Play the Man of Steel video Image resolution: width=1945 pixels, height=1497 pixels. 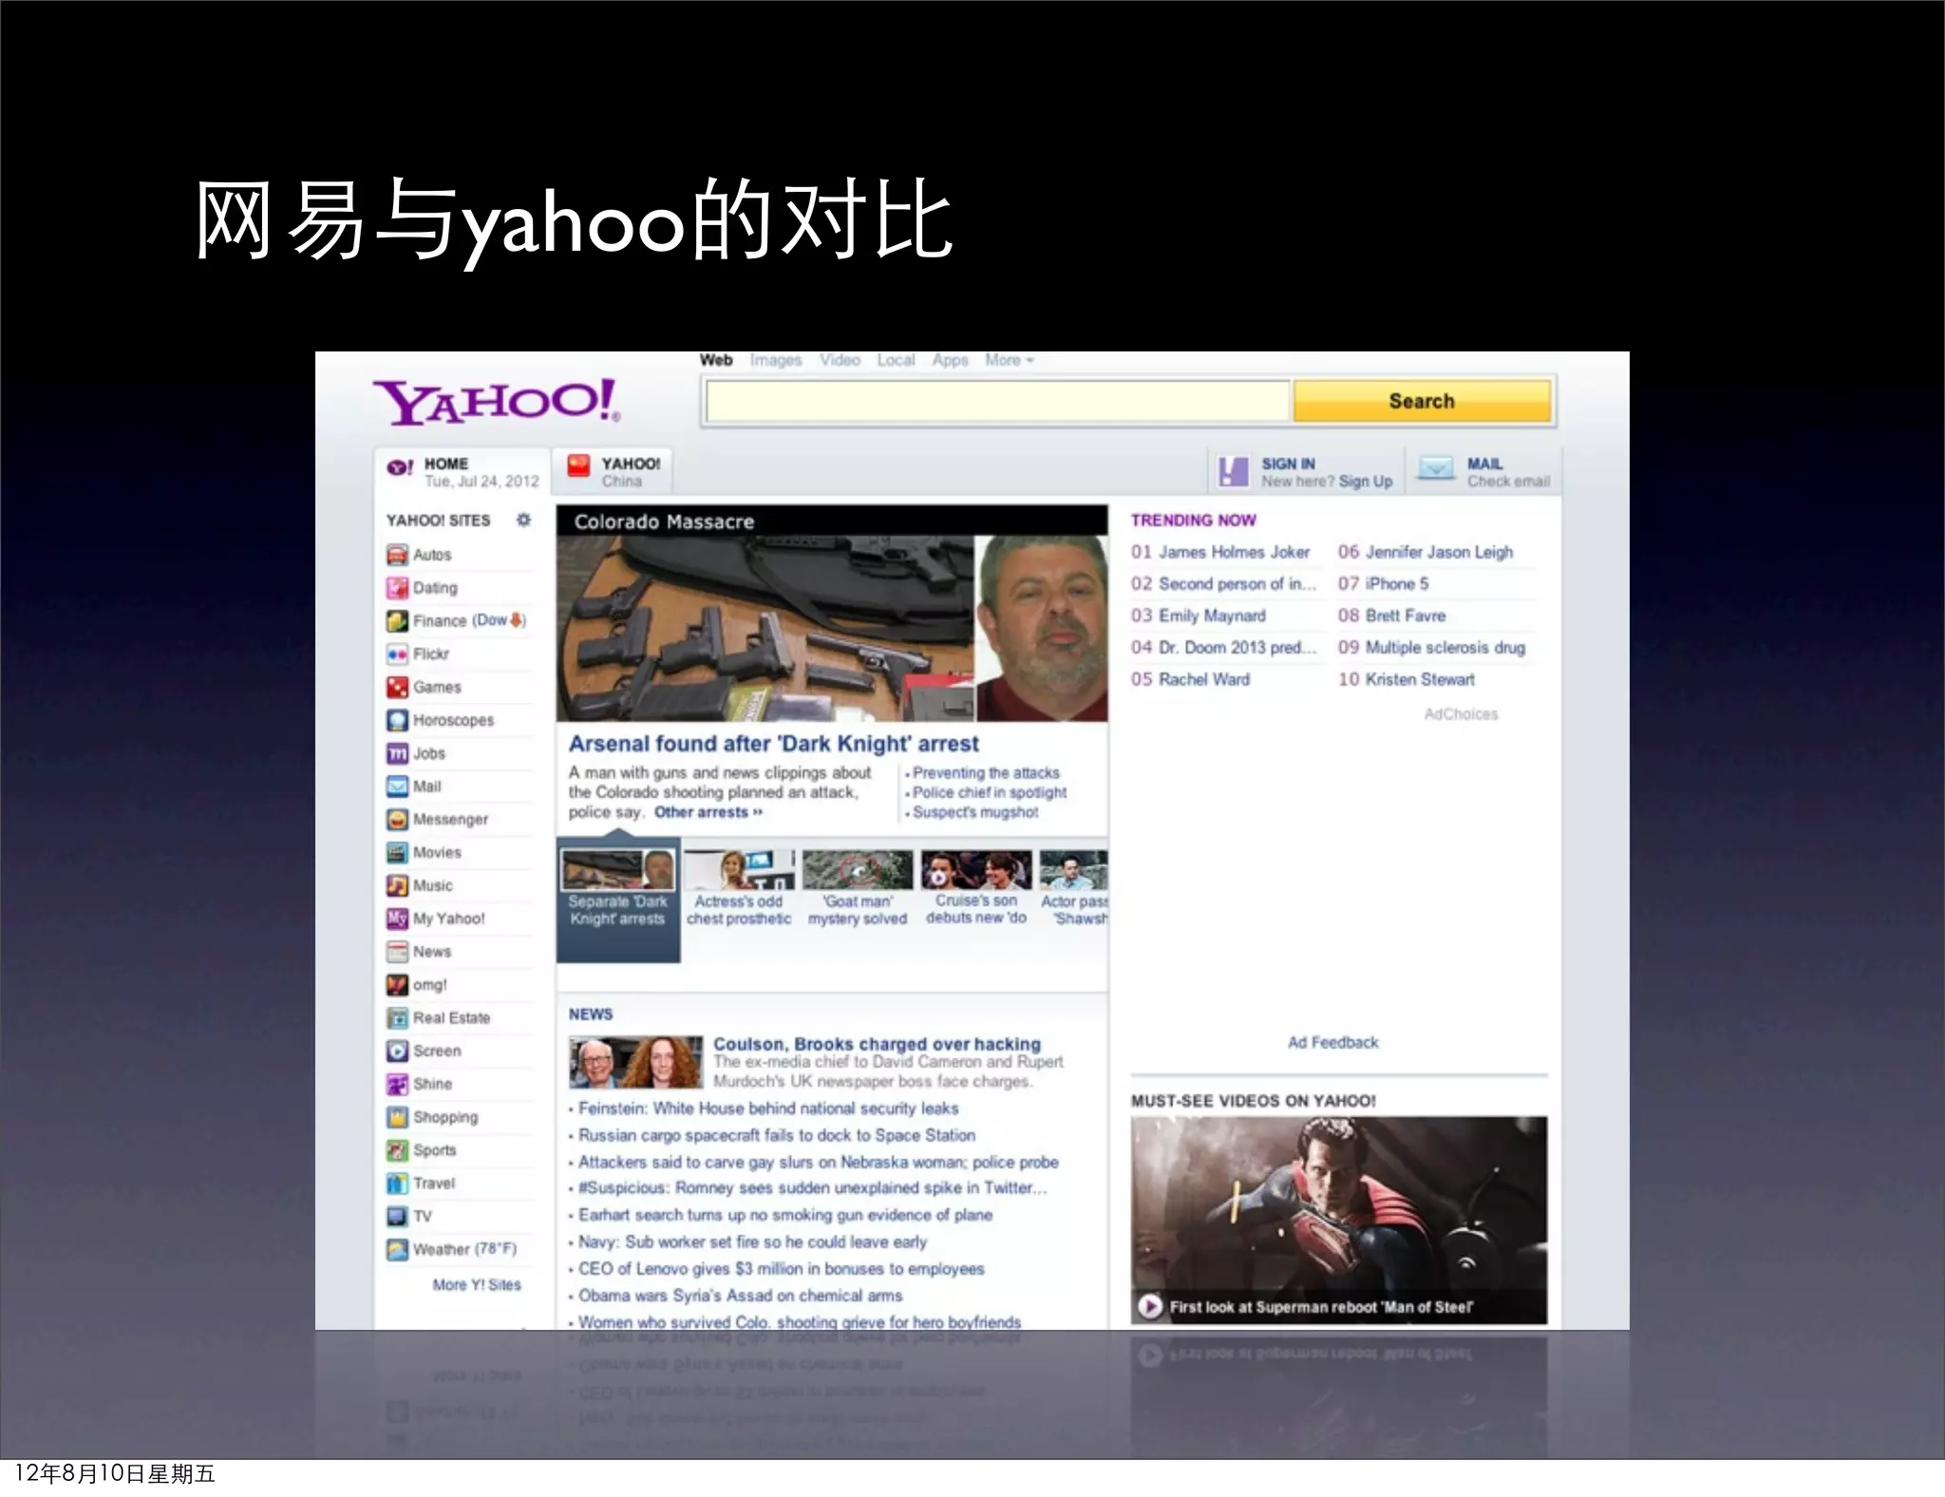pyautogui.click(x=1150, y=1306)
